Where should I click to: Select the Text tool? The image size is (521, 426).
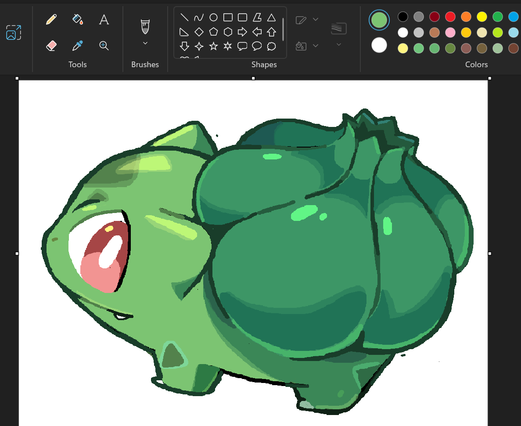click(x=104, y=19)
